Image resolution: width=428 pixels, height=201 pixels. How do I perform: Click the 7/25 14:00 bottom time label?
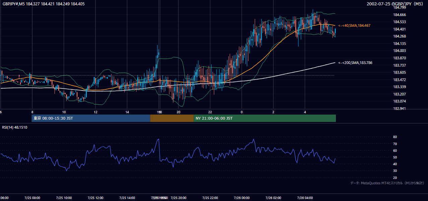pos(127,198)
